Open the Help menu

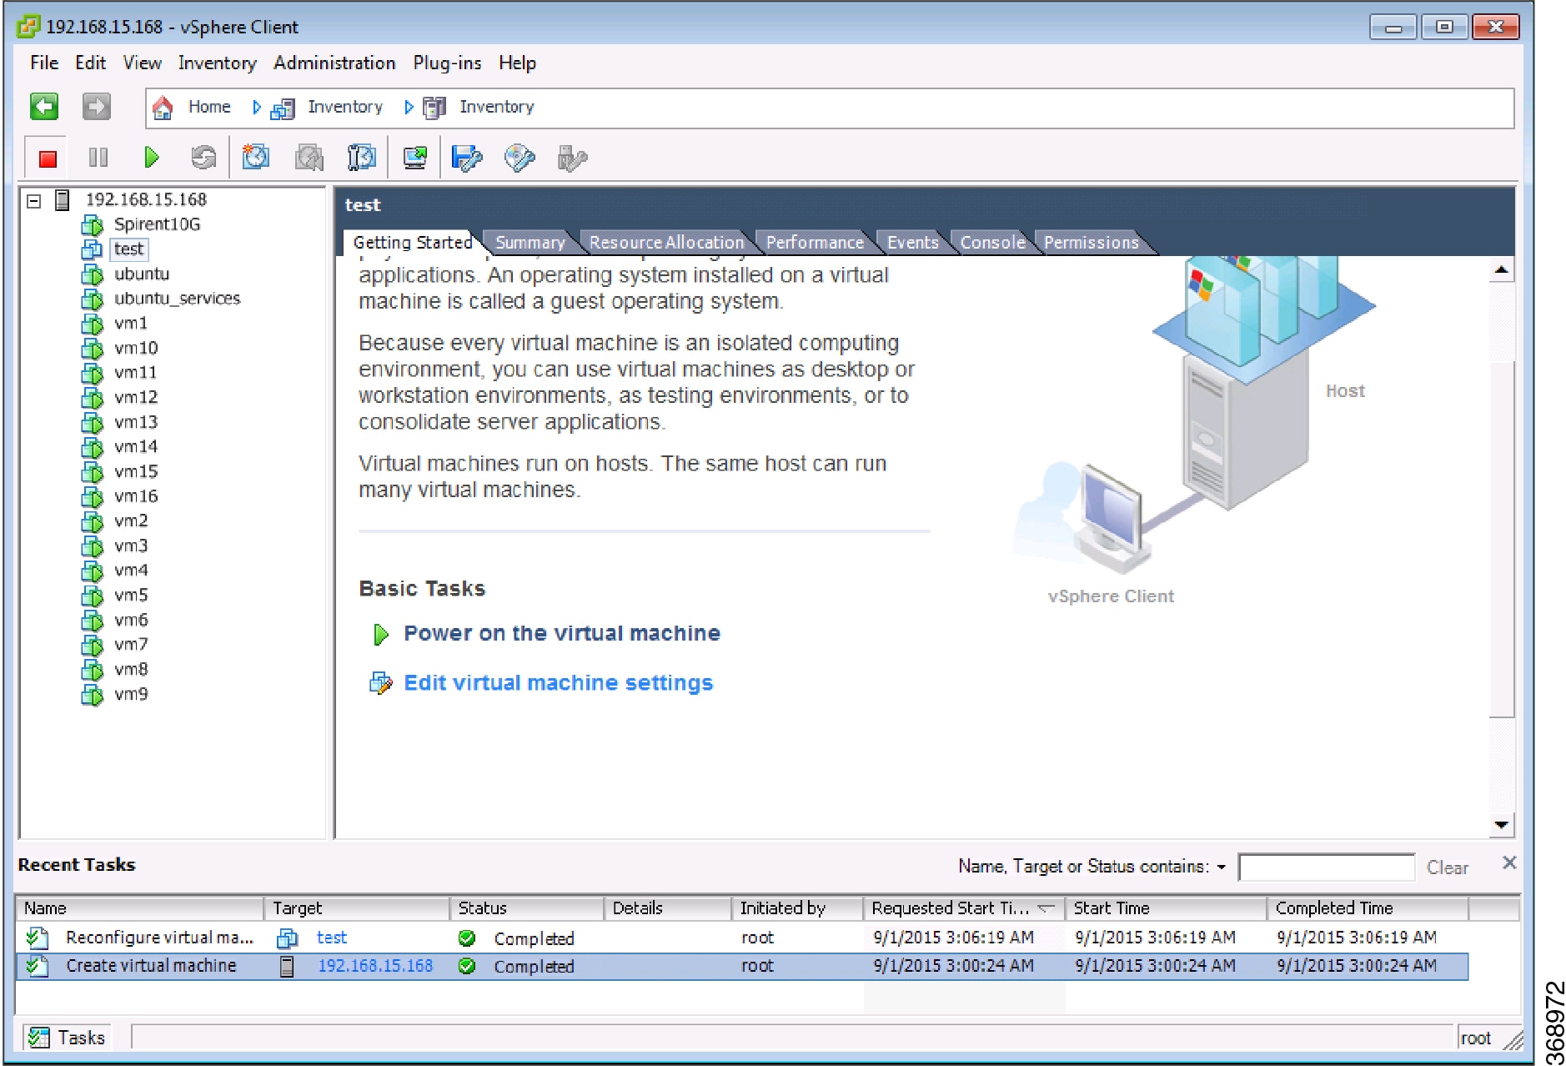(x=517, y=63)
